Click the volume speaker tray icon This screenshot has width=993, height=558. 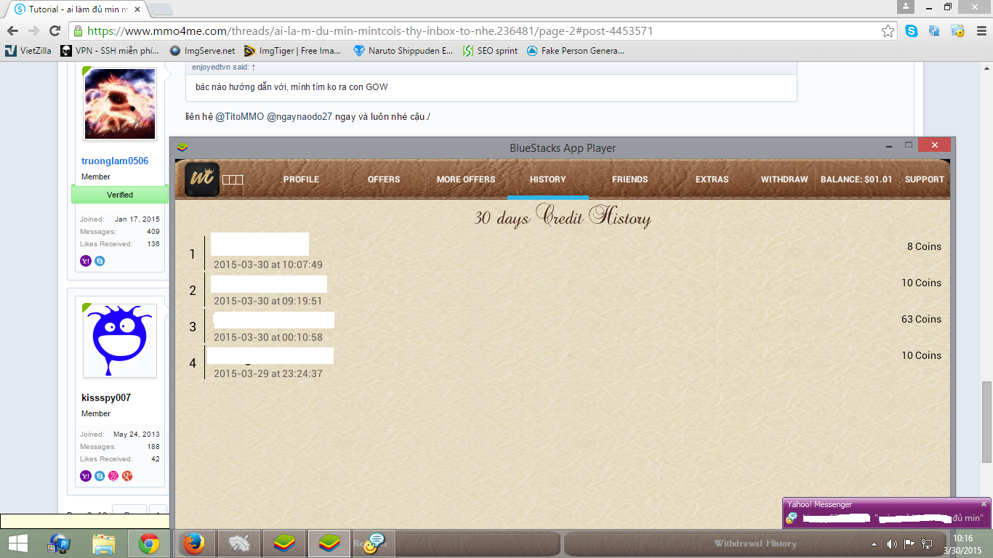point(892,543)
